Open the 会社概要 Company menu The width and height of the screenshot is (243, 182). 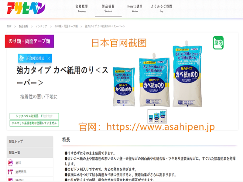pyautogui.click(x=82, y=8)
